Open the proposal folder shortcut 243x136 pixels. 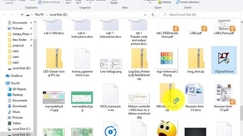18,45
